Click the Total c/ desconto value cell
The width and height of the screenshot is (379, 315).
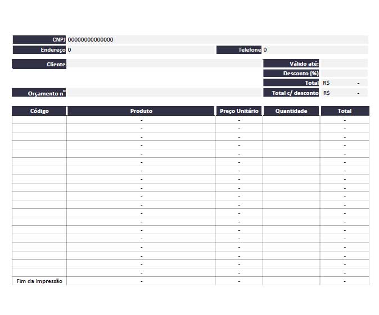343,93
